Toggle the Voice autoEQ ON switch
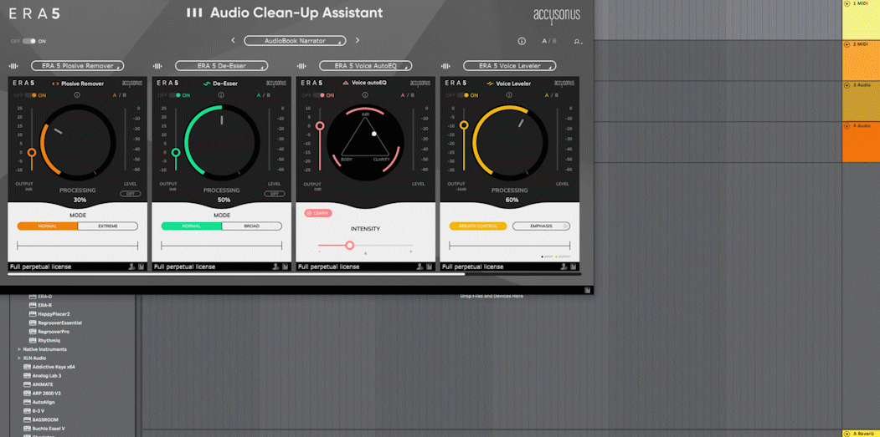 (x=320, y=95)
